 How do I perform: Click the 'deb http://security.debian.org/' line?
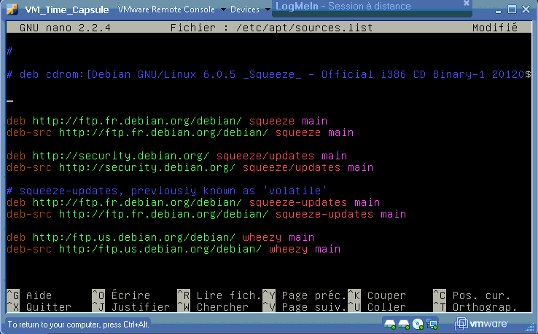pyautogui.click(x=176, y=156)
